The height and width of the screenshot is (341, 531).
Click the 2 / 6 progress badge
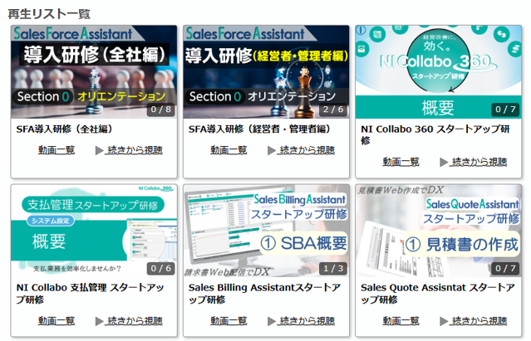333,110
